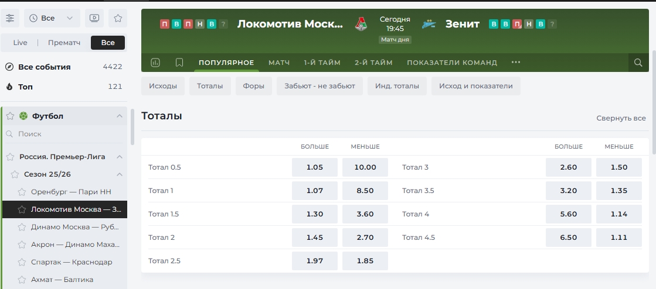Click the bookmark icon in match tabs
Screen dimensions: 656x289
[x=179, y=63]
